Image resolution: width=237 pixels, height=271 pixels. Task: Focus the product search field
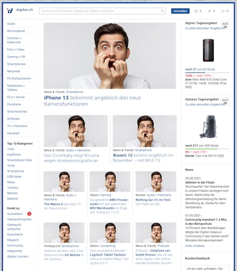point(103,11)
